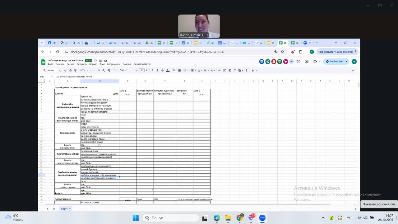Click the undo icon in the toolbar
The width and height of the screenshot is (398, 224).
click(x=60, y=70)
